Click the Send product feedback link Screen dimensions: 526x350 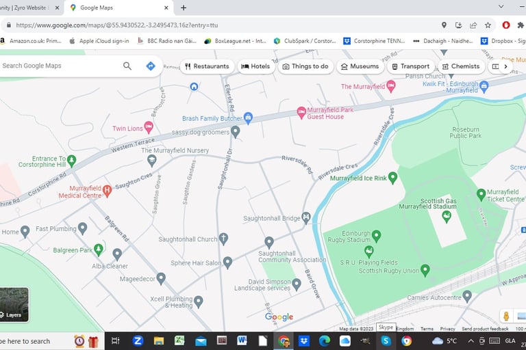coord(485,329)
